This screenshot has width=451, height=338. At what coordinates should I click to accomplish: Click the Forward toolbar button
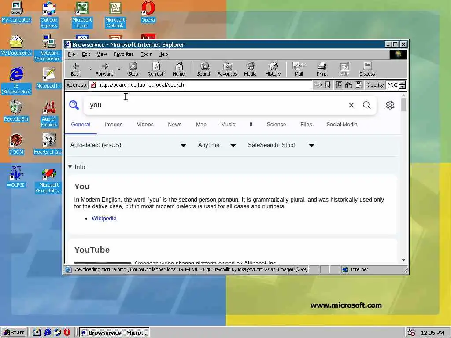coord(104,70)
